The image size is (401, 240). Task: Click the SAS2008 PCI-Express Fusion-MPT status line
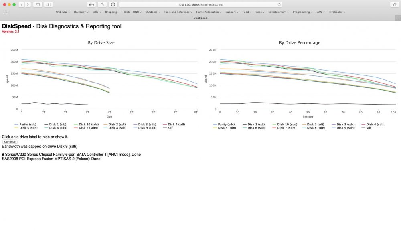51,159
